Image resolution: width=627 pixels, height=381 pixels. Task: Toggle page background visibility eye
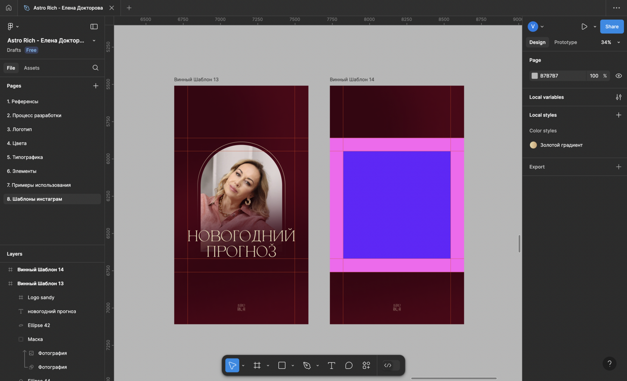pyautogui.click(x=618, y=76)
